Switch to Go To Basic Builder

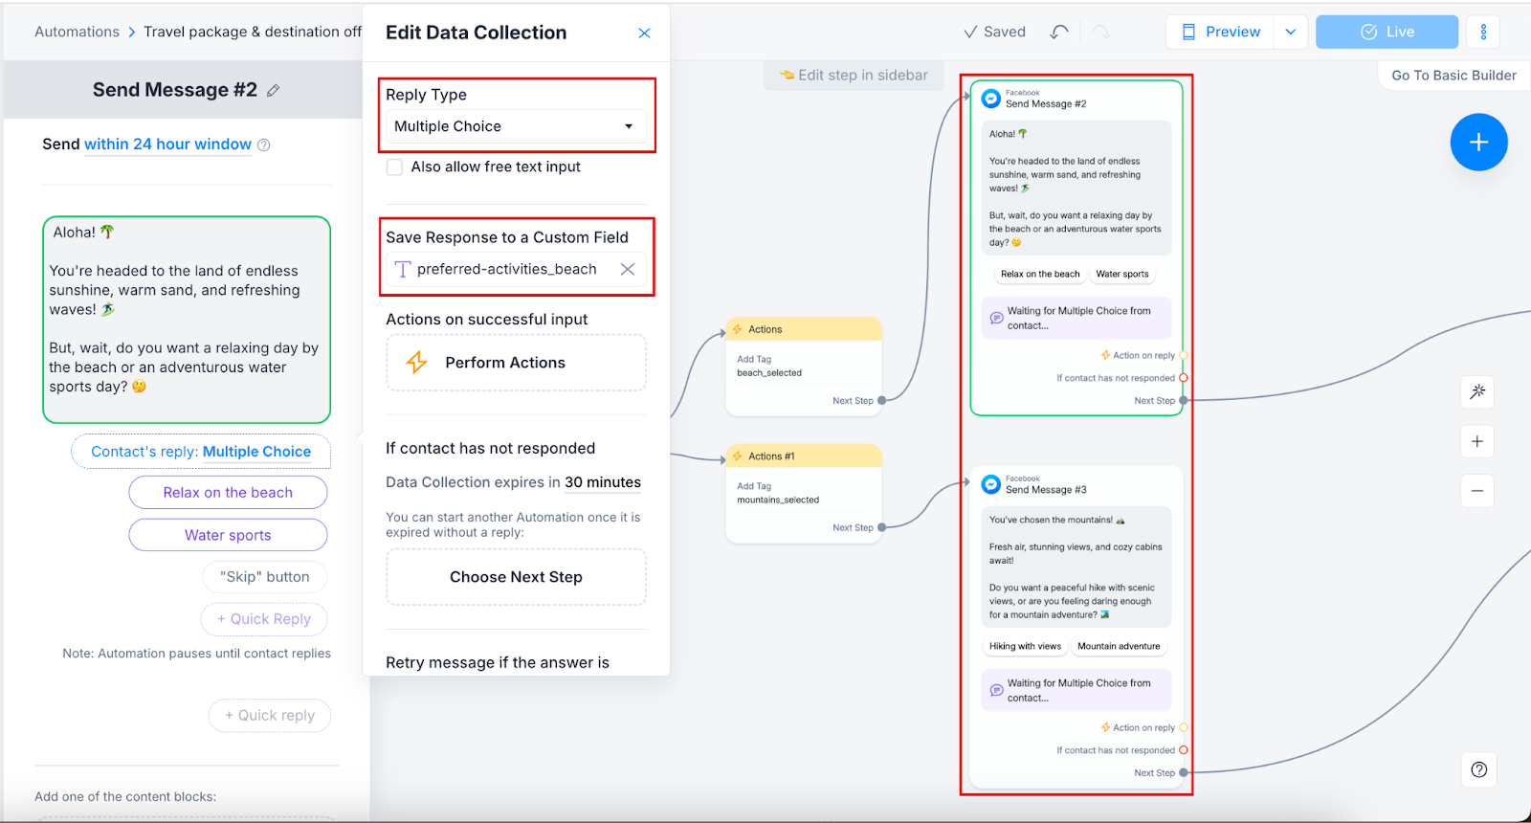[x=1453, y=76]
